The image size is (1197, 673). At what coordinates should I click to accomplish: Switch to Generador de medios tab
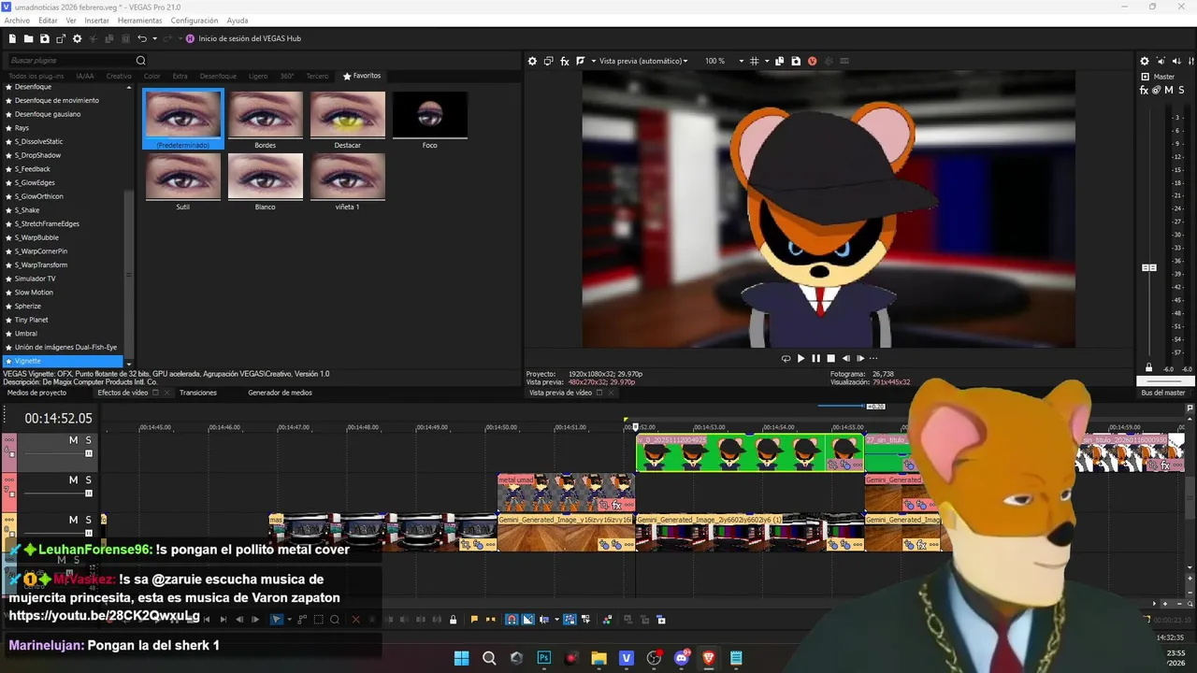(x=280, y=393)
